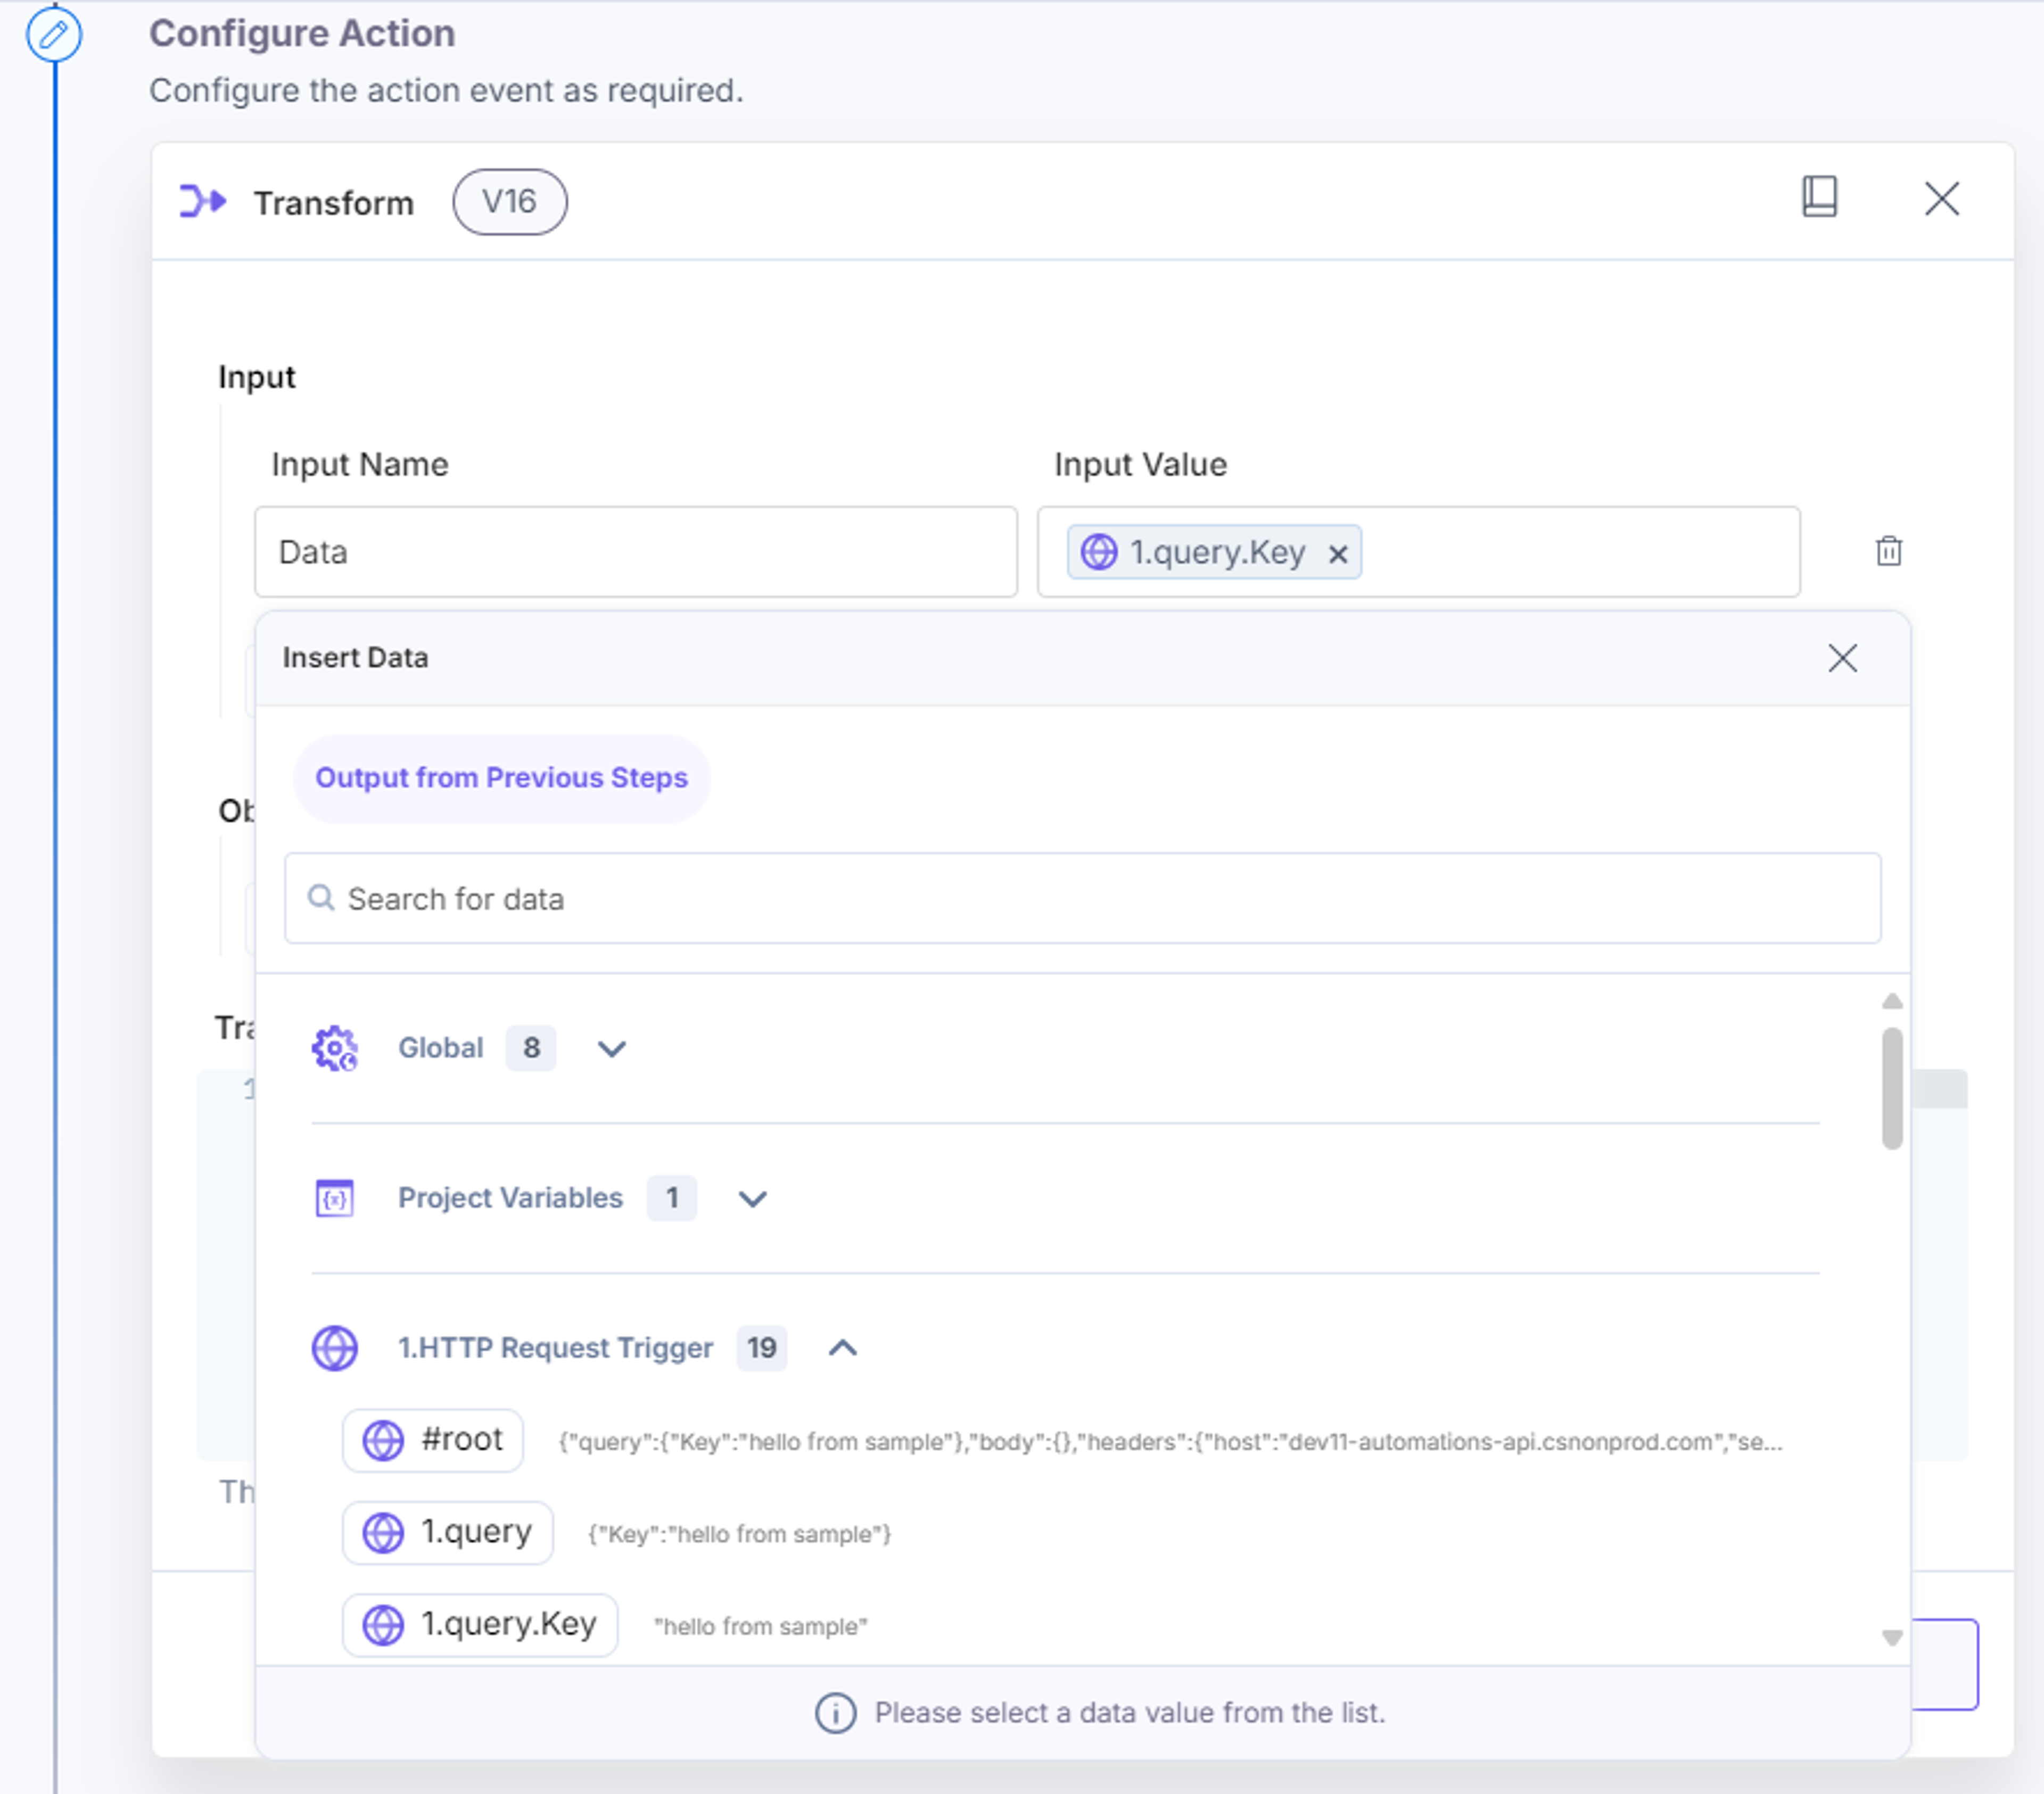The image size is (2044, 1794).
Task: Select the 1.query.Key pill in the list
Action: [480, 1624]
